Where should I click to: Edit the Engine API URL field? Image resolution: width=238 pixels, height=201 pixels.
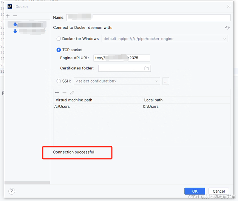click(x=122, y=58)
